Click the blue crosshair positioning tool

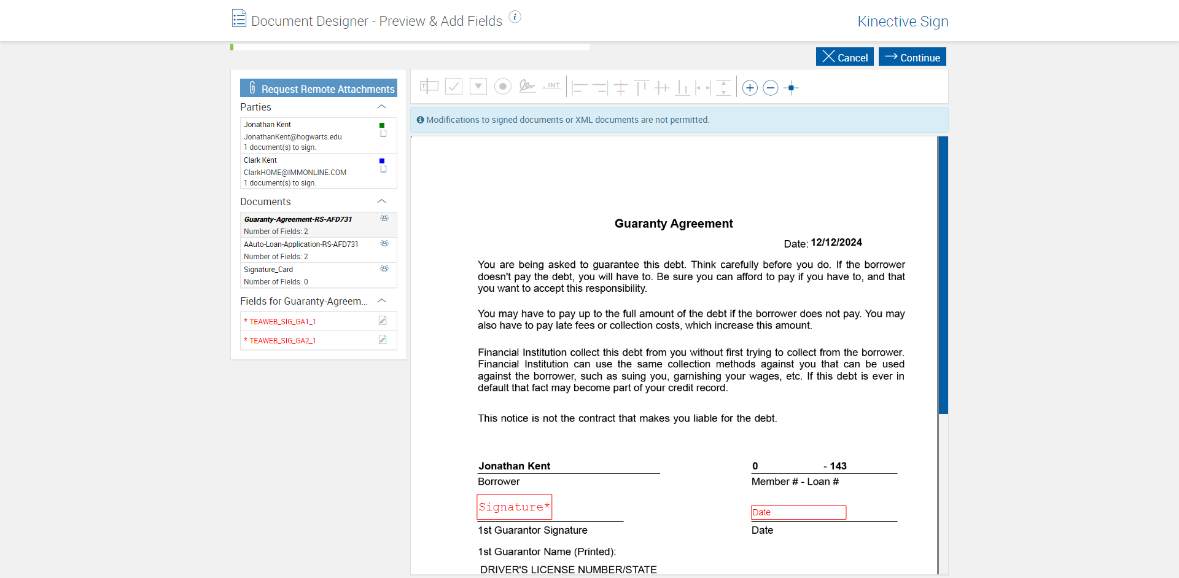pos(792,88)
